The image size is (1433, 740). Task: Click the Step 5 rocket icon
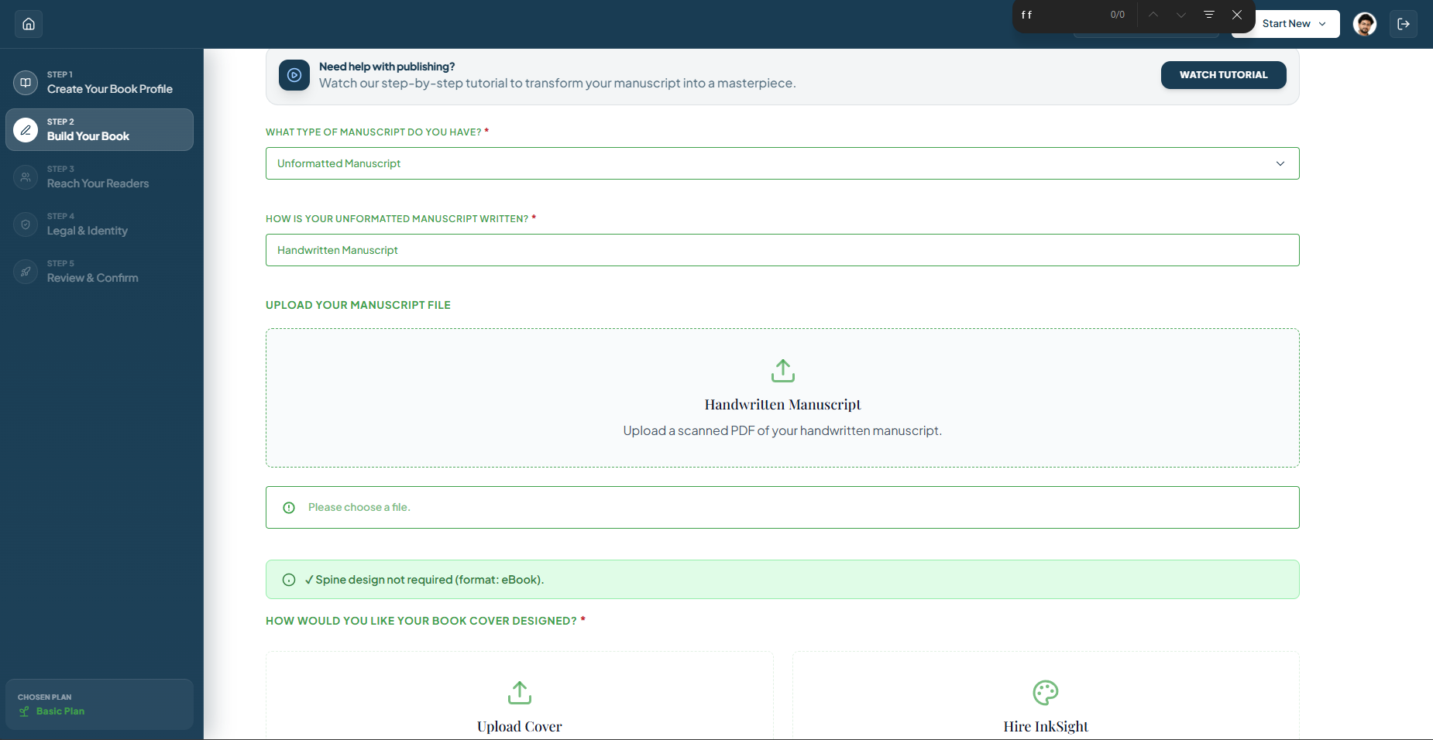coord(26,272)
